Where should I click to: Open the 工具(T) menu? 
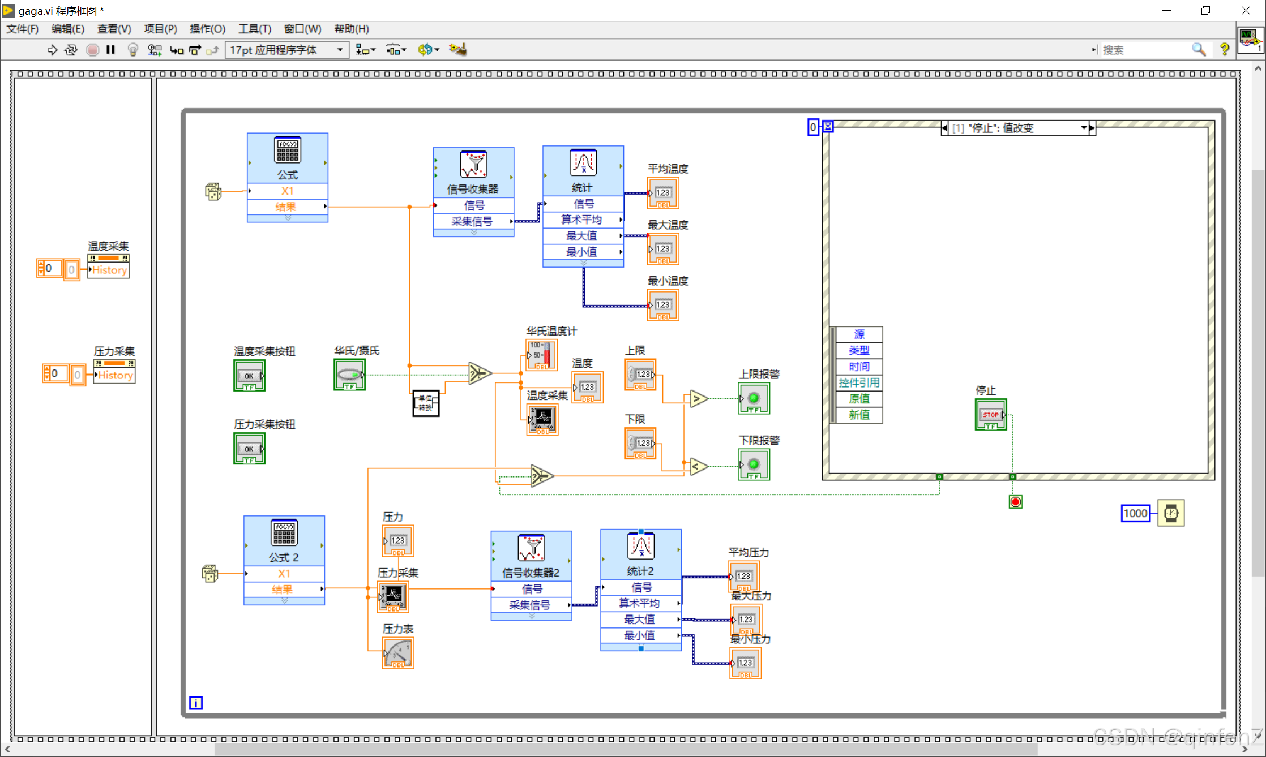[x=254, y=29]
